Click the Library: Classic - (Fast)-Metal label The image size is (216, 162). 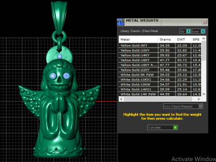(139, 31)
